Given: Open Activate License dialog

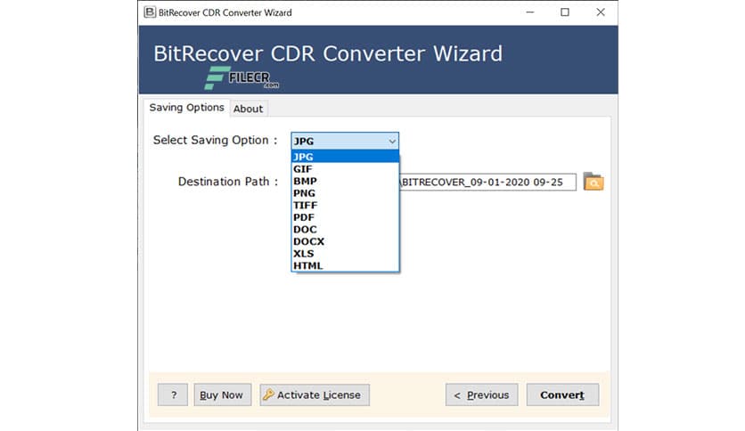Looking at the screenshot, I should pos(315,394).
